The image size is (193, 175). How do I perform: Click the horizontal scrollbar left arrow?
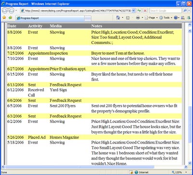pyautogui.click(x=3, y=167)
